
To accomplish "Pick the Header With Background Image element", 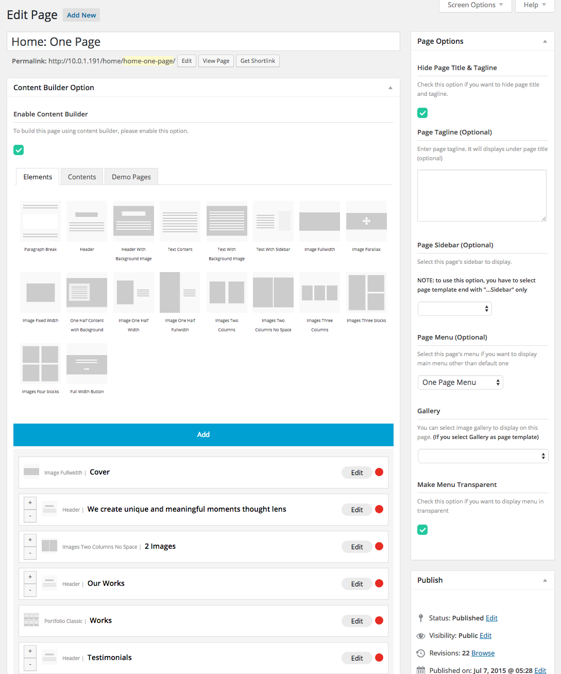I will tap(133, 222).
